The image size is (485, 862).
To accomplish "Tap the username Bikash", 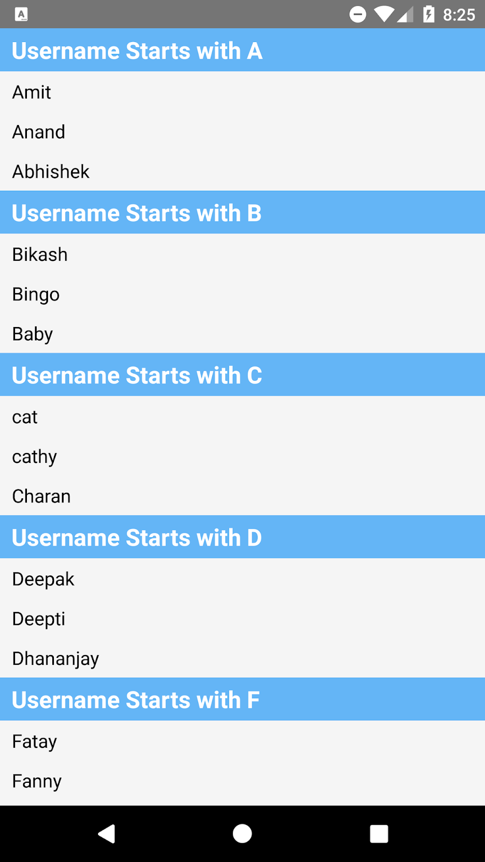I will pos(40,254).
